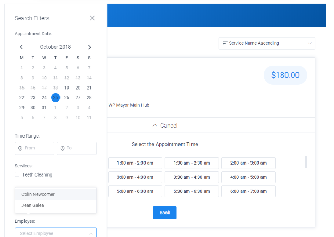
Task: Click the up chevron beside Cancel
Action: (155, 126)
